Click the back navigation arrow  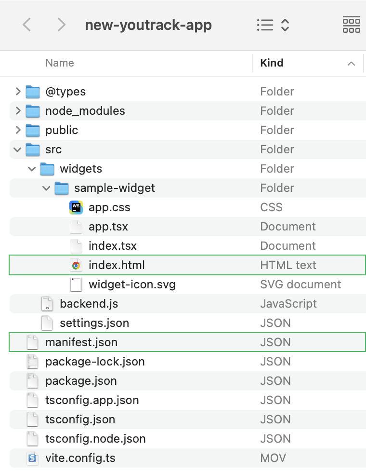tap(27, 25)
